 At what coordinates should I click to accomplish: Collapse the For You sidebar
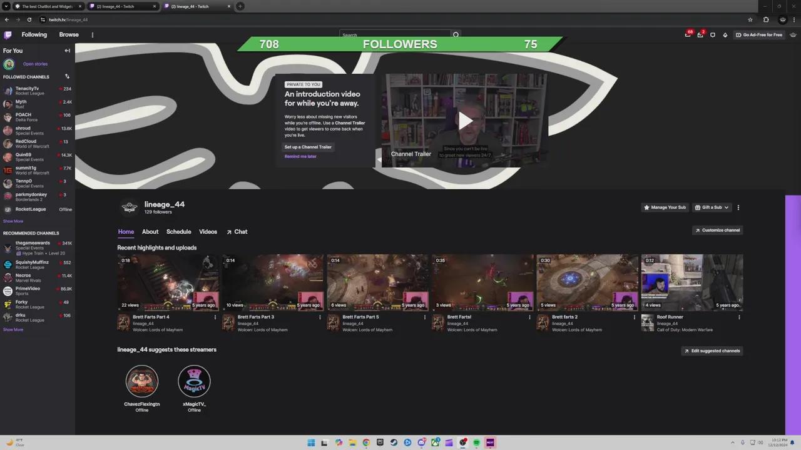click(x=67, y=51)
